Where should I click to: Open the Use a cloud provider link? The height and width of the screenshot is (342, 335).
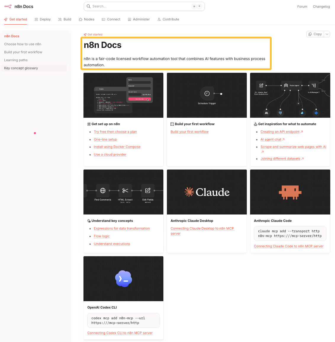pos(110,155)
